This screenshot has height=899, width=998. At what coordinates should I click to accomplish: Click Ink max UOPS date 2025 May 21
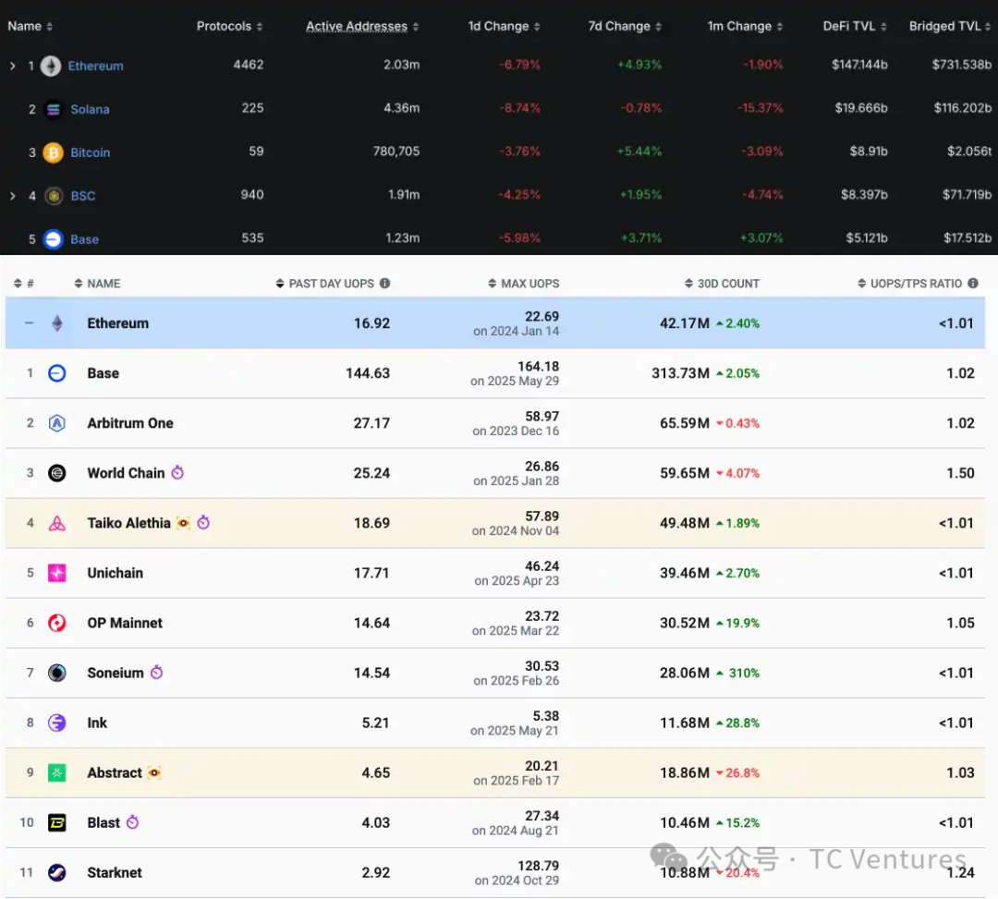pyautogui.click(x=515, y=731)
